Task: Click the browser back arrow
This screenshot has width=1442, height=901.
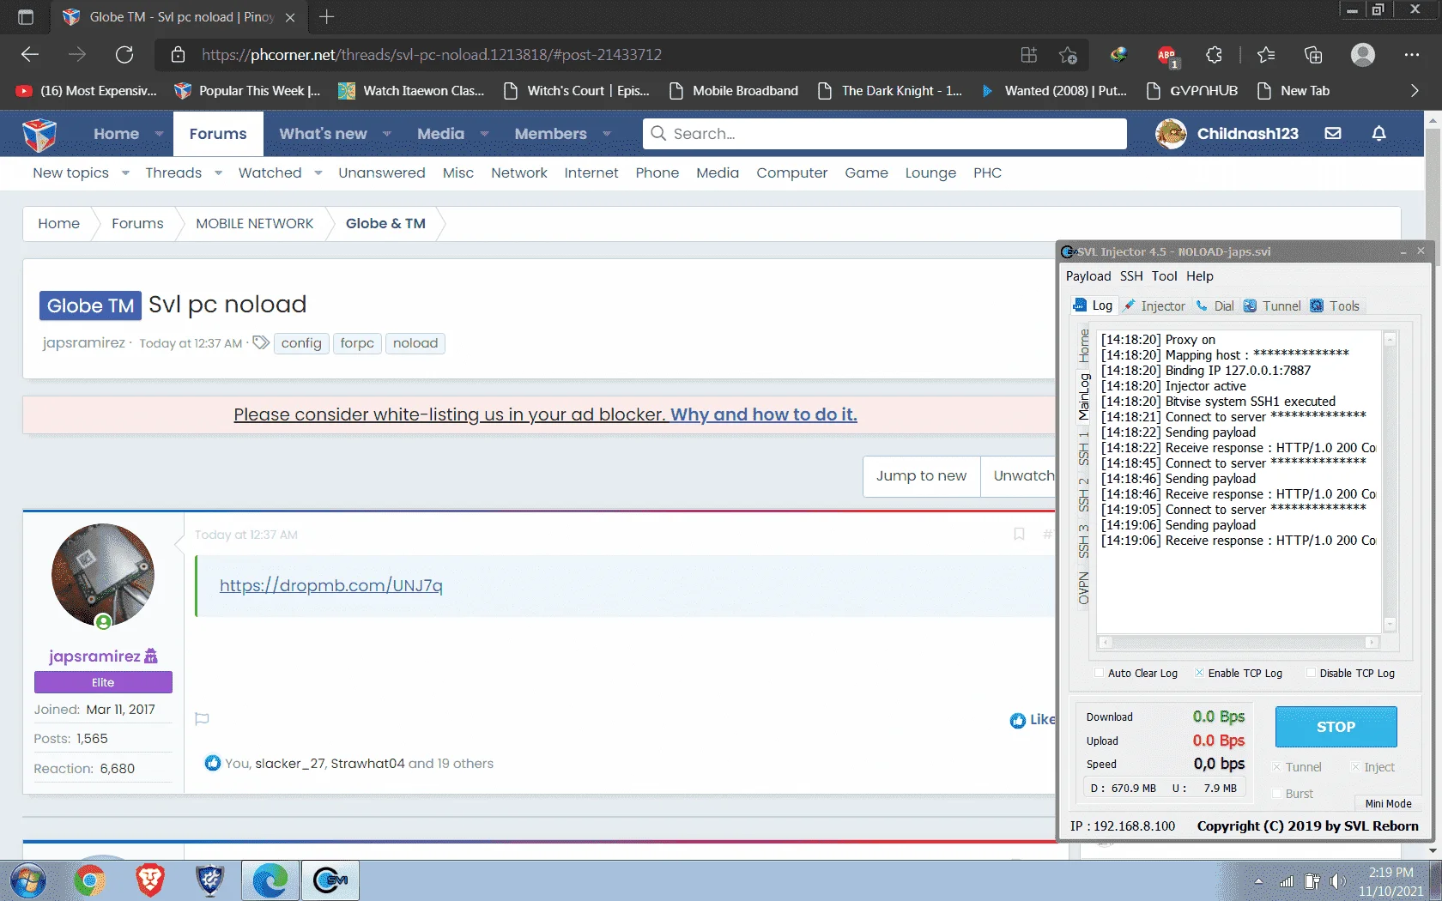Action: click(30, 55)
